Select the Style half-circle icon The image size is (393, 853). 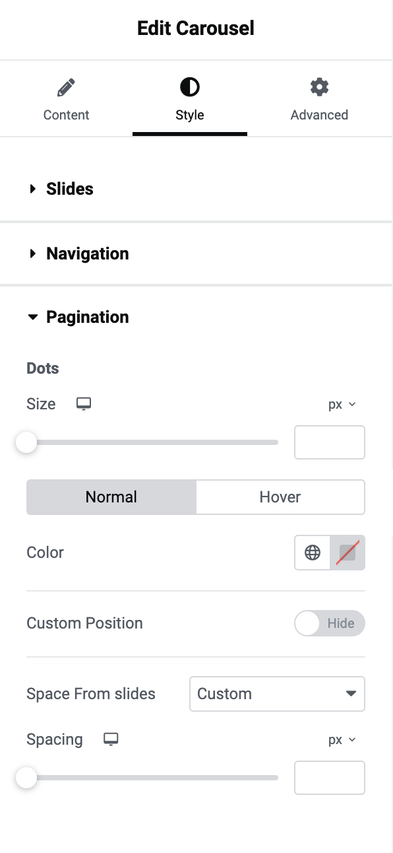pos(190,86)
